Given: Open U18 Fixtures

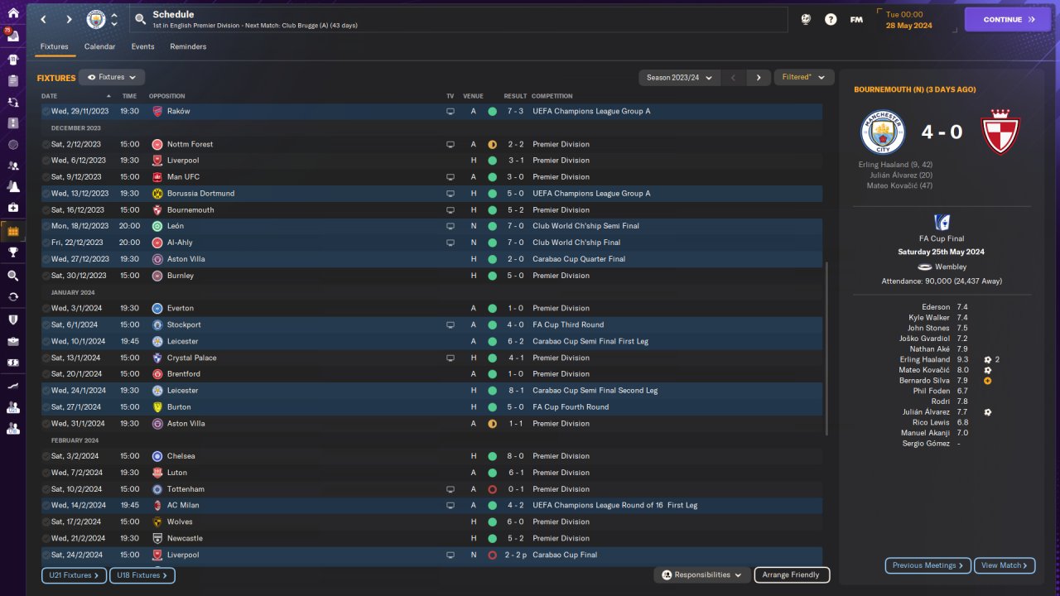Looking at the screenshot, I should pos(142,574).
